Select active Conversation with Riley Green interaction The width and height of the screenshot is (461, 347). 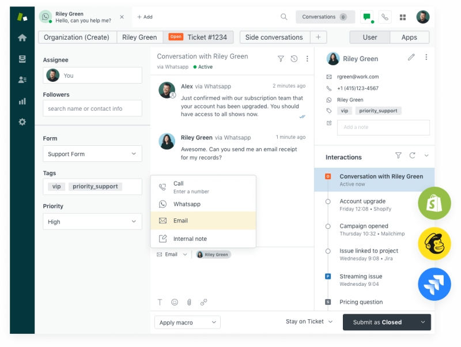(x=374, y=180)
